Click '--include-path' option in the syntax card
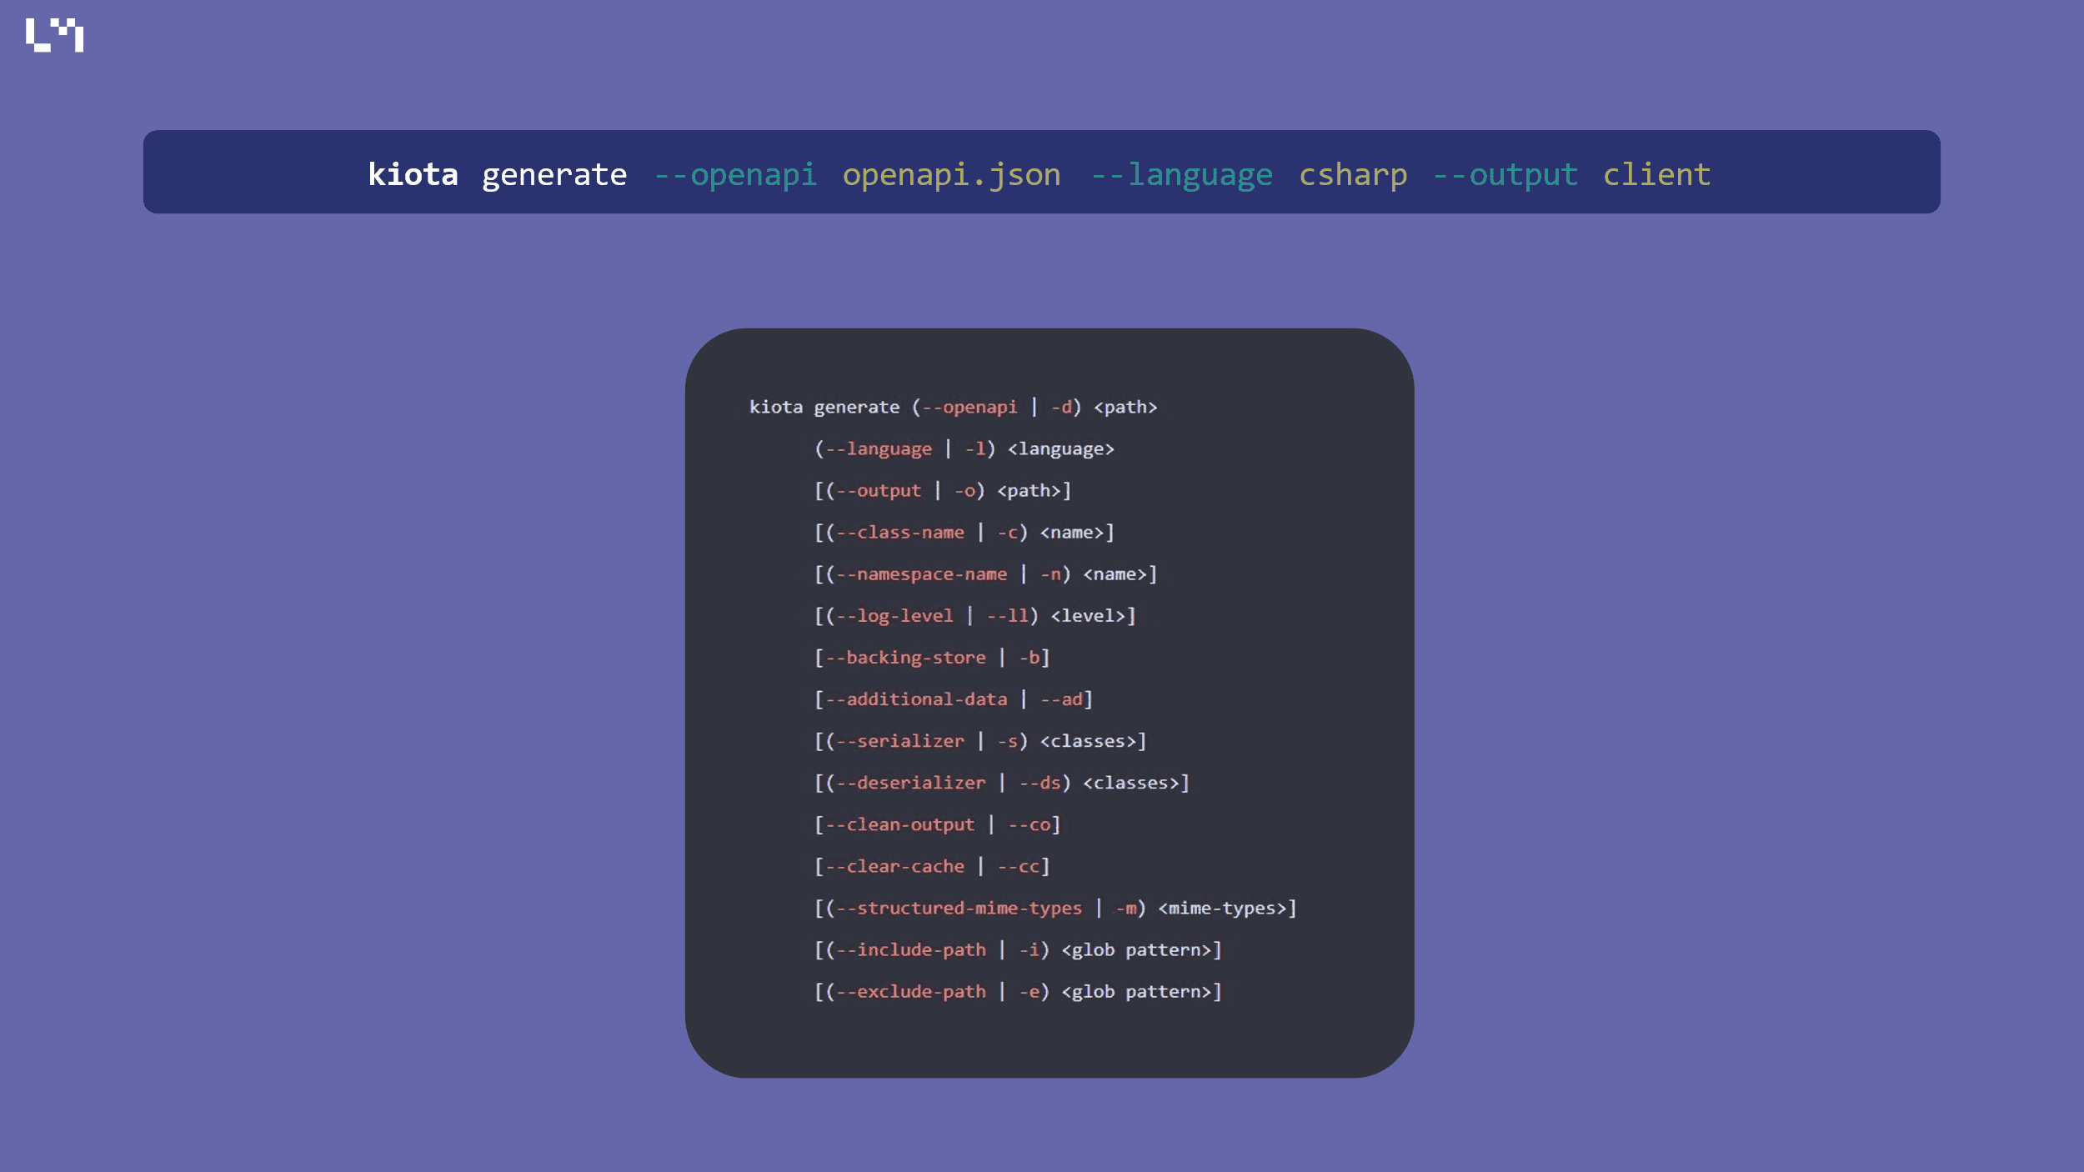This screenshot has width=2084, height=1172. 911,949
